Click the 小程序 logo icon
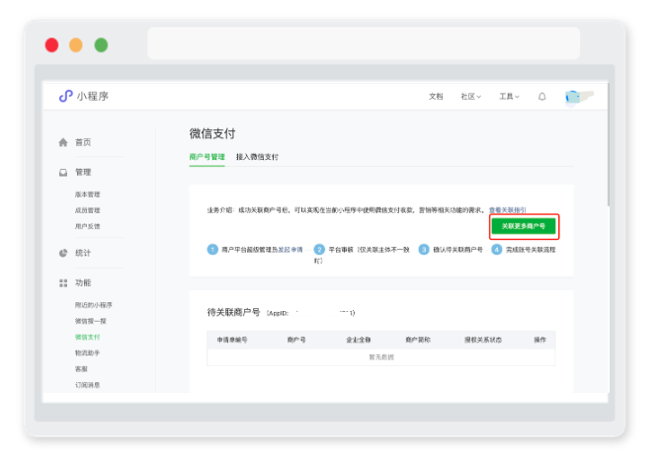The width and height of the screenshot is (658, 463). click(66, 96)
